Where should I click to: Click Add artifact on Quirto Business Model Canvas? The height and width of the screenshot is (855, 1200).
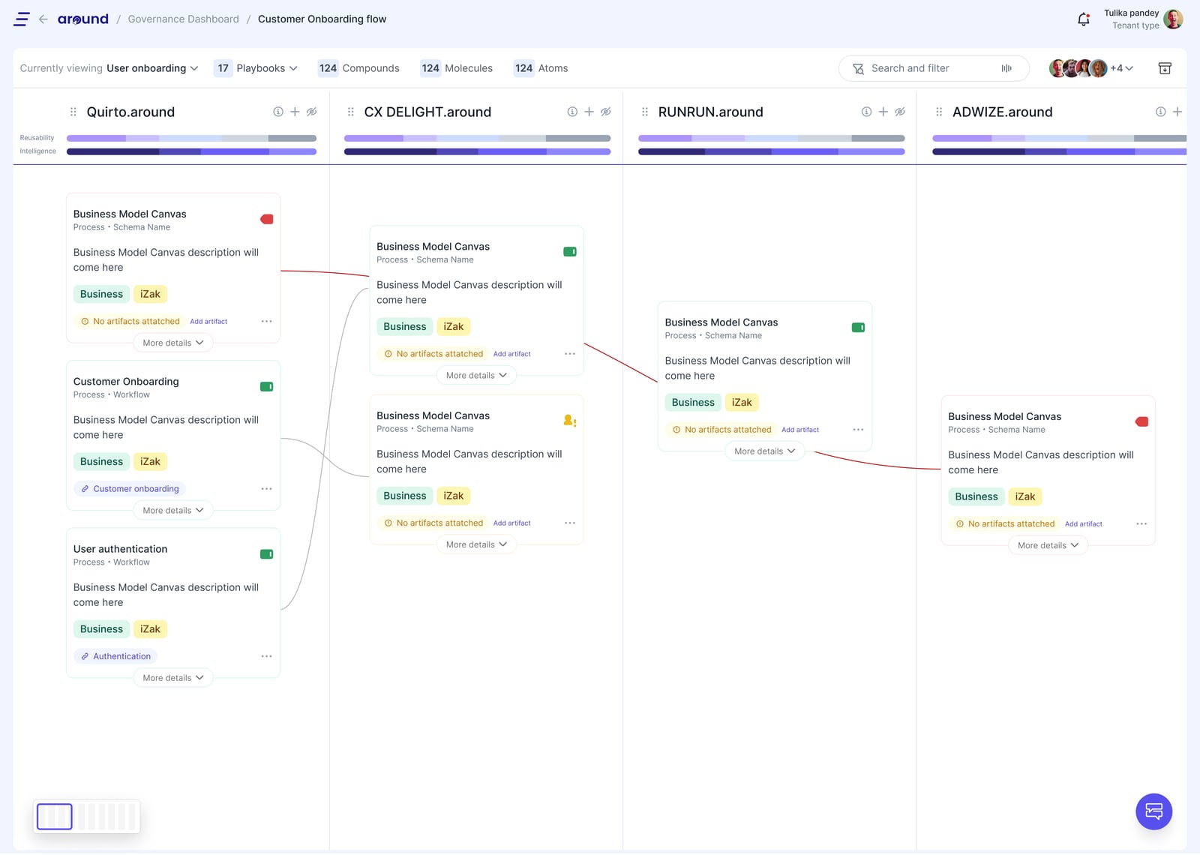tap(208, 322)
